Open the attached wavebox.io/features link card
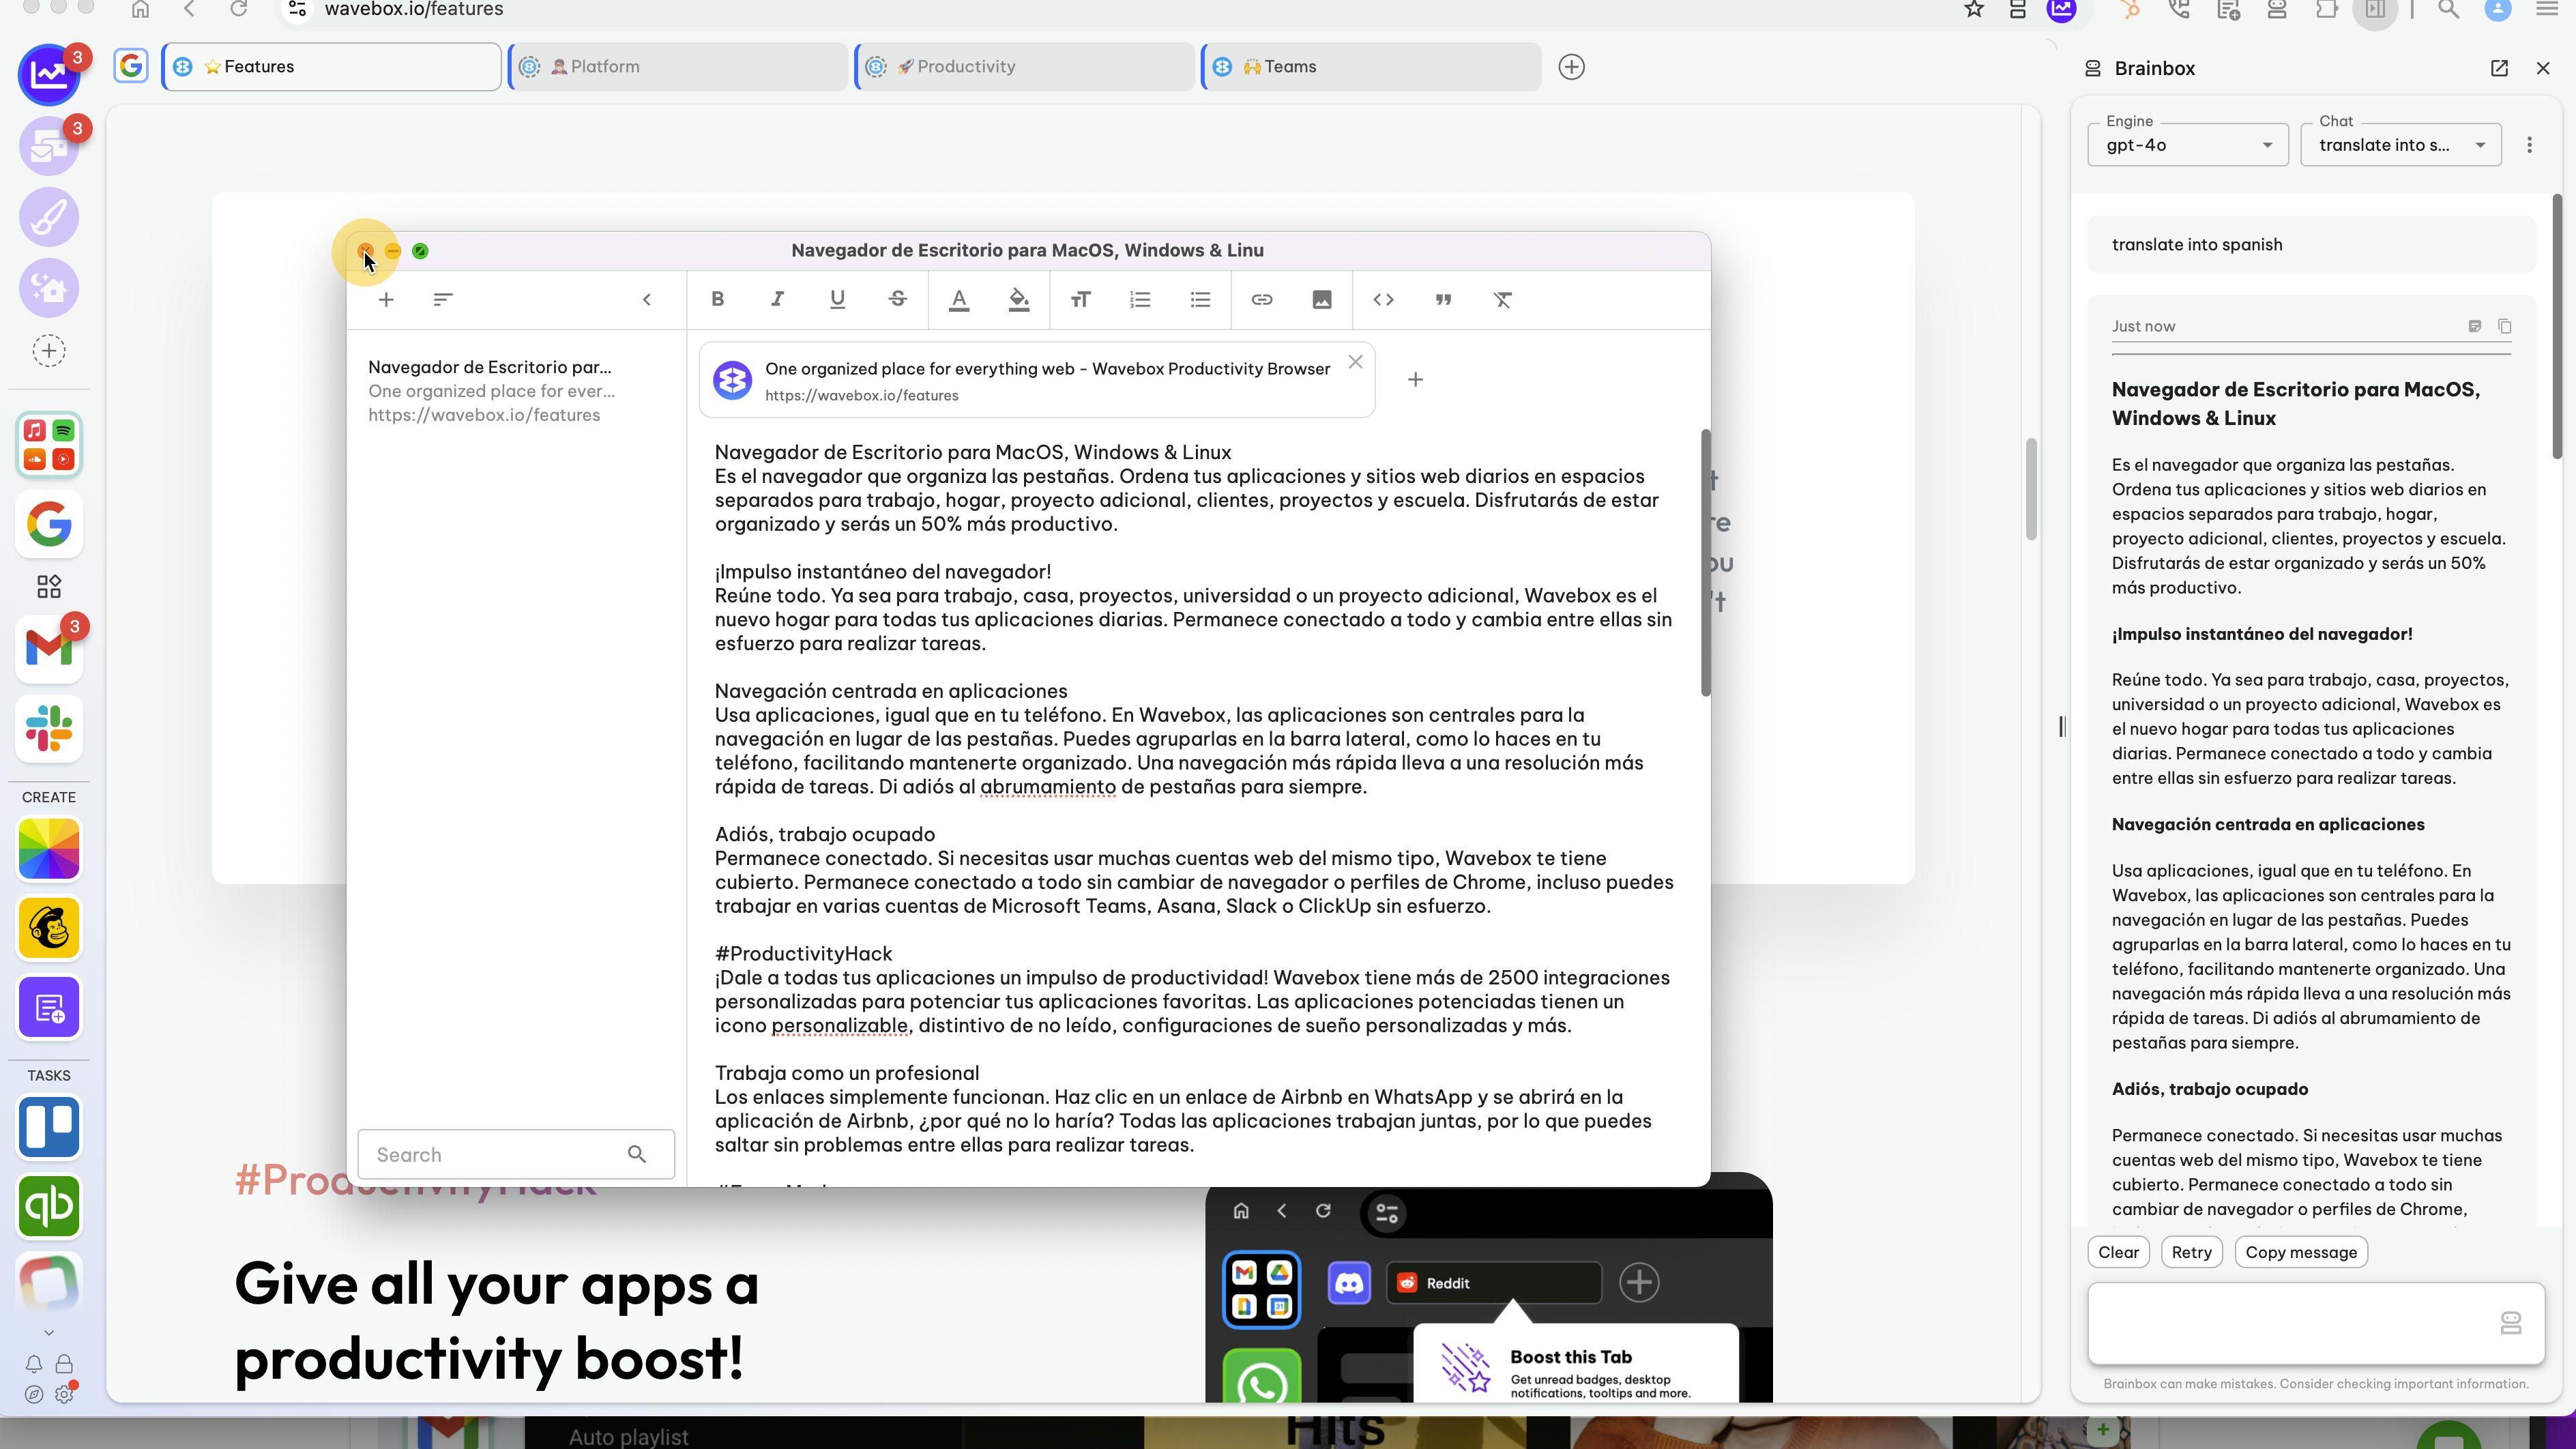This screenshot has width=2576, height=1449. [x=1037, y=380]
